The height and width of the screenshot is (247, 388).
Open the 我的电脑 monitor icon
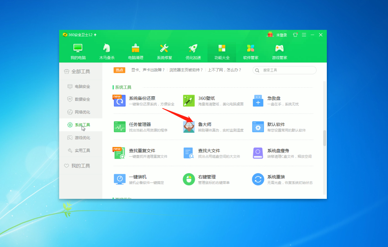coord(78,48)
